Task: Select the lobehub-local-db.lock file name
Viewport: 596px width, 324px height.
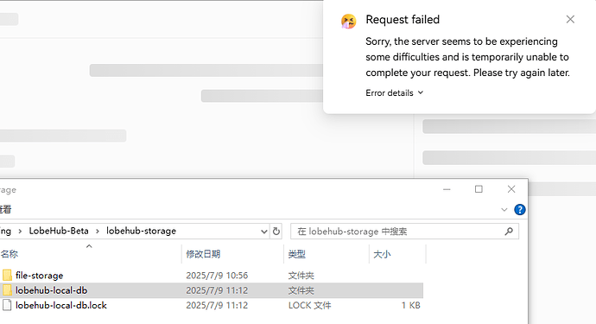Action: click(60, 305)
